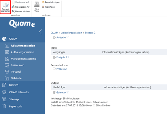Open QUAM Interaktiv from the sidebar
Viewport: 167px width, 114px height.
click(x=19, y=92)
